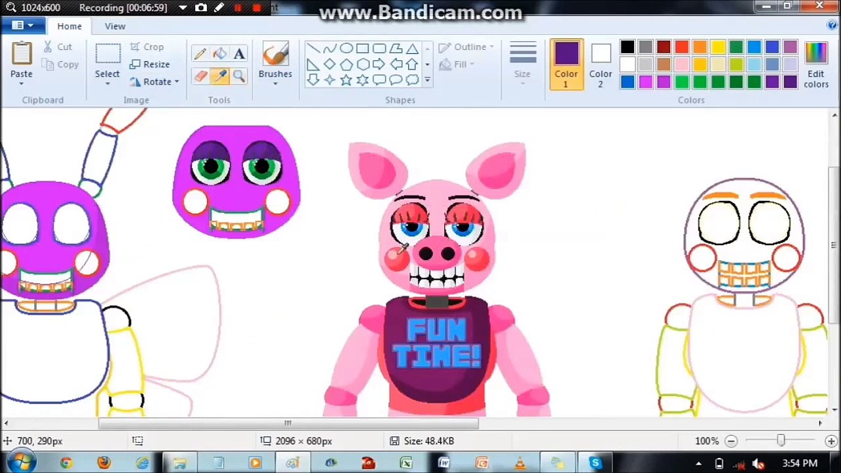Image resolution: width=841 pixels, height=473 pixels.
Task: Open VLC media player from the taskbar
Action: (520, 463)
